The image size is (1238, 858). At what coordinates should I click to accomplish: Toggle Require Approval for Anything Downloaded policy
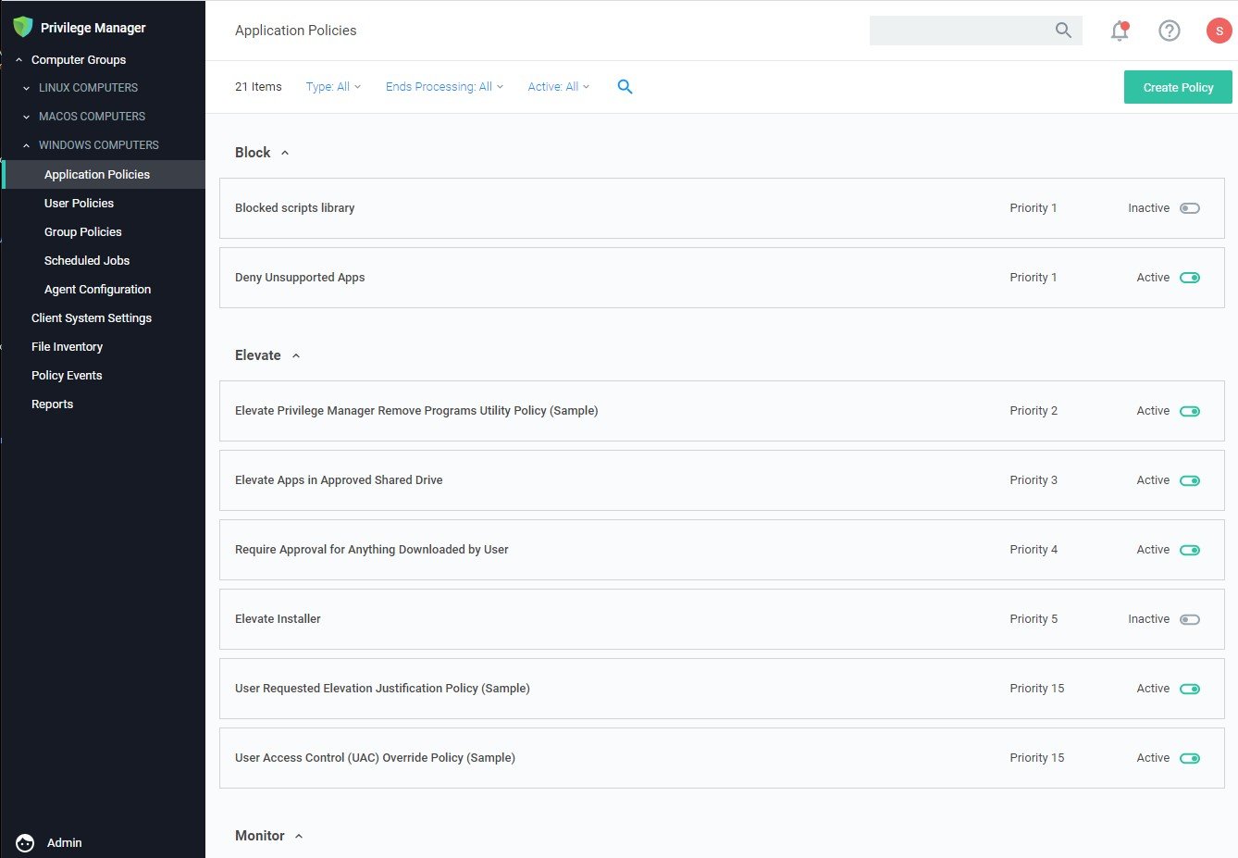point(1190,550)
